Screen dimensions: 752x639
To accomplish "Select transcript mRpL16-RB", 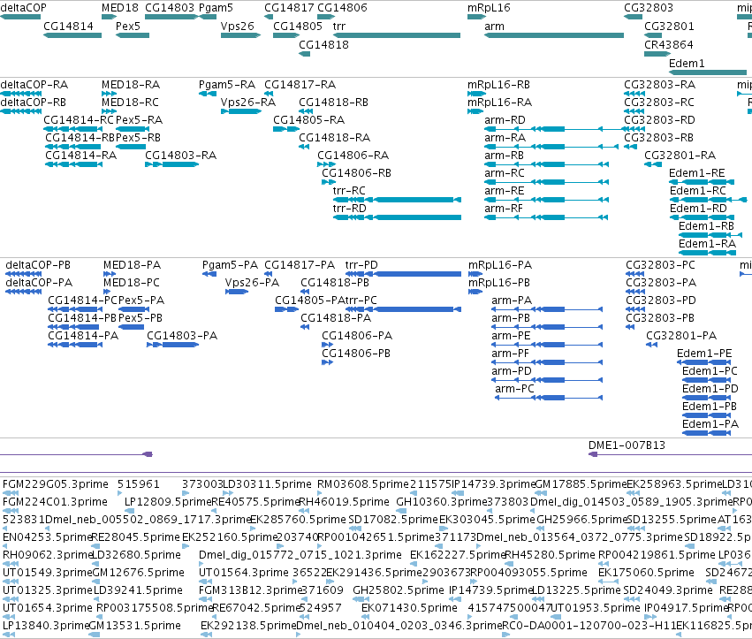I will pos(498,85).
